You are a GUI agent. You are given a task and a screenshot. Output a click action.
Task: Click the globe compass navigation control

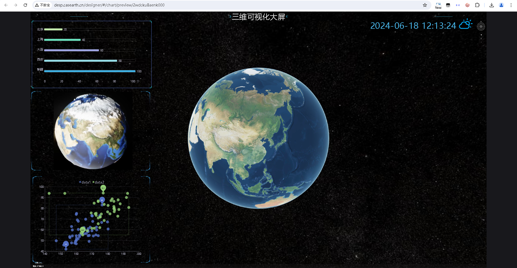point(481,26)
